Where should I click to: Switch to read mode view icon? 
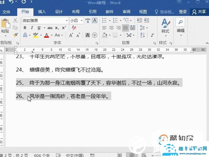tap(119, 155)
